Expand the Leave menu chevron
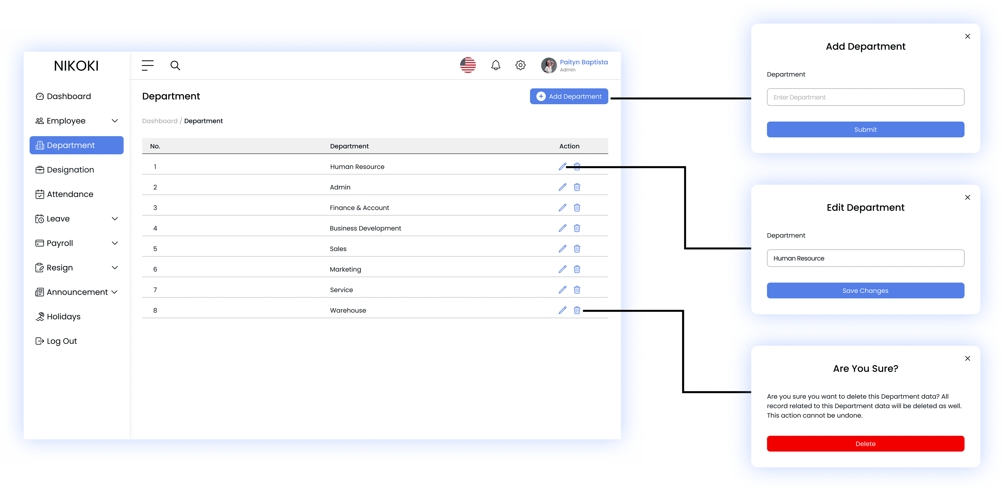 coord(115,219)
